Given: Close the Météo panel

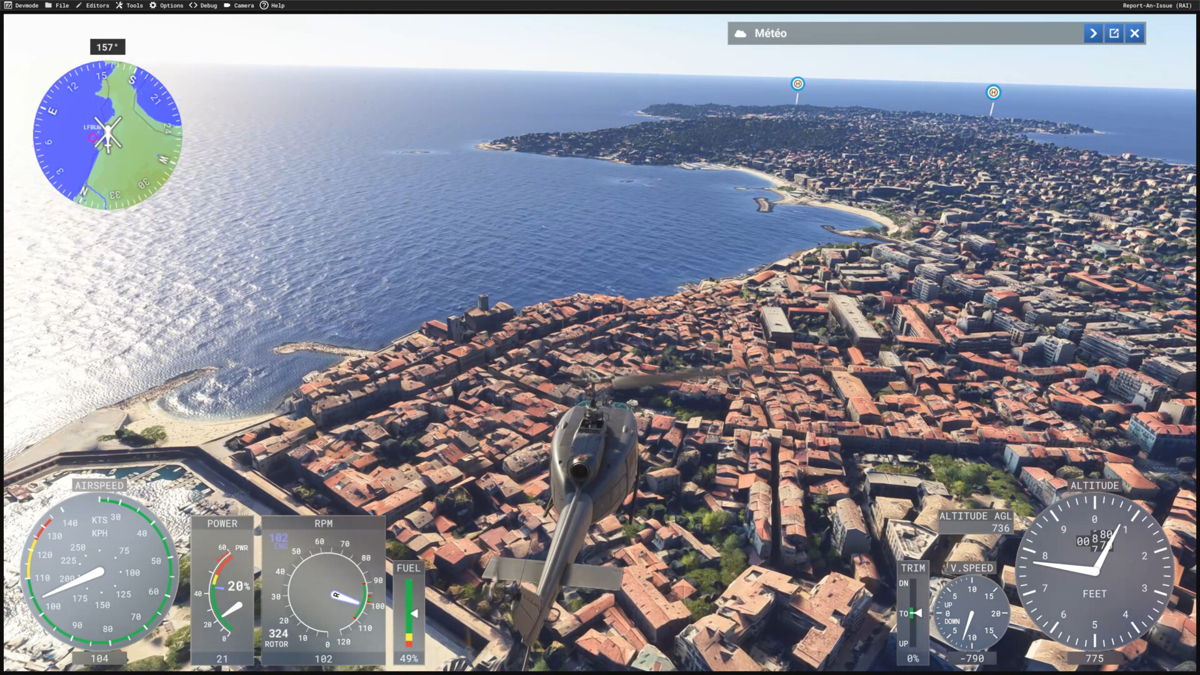Looking at the screenshot, I should pyautogui.click(x=1134, y=34).
